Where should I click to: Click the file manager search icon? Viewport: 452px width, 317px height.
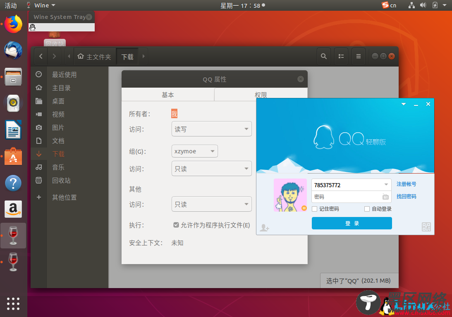324,56
